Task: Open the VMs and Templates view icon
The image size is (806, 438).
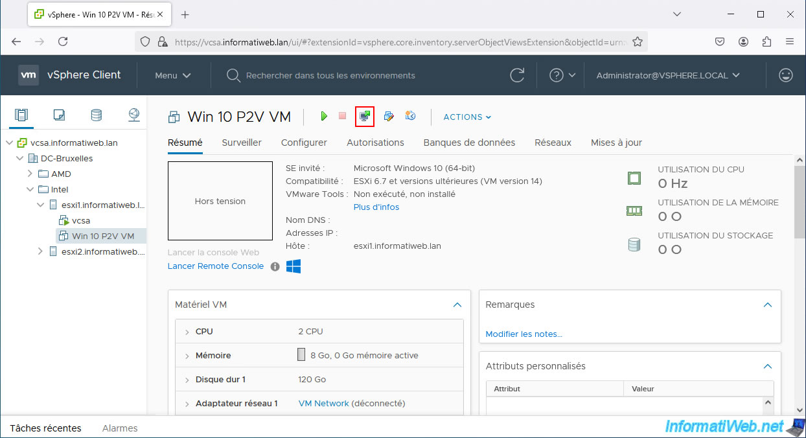Action: [59, 115]
